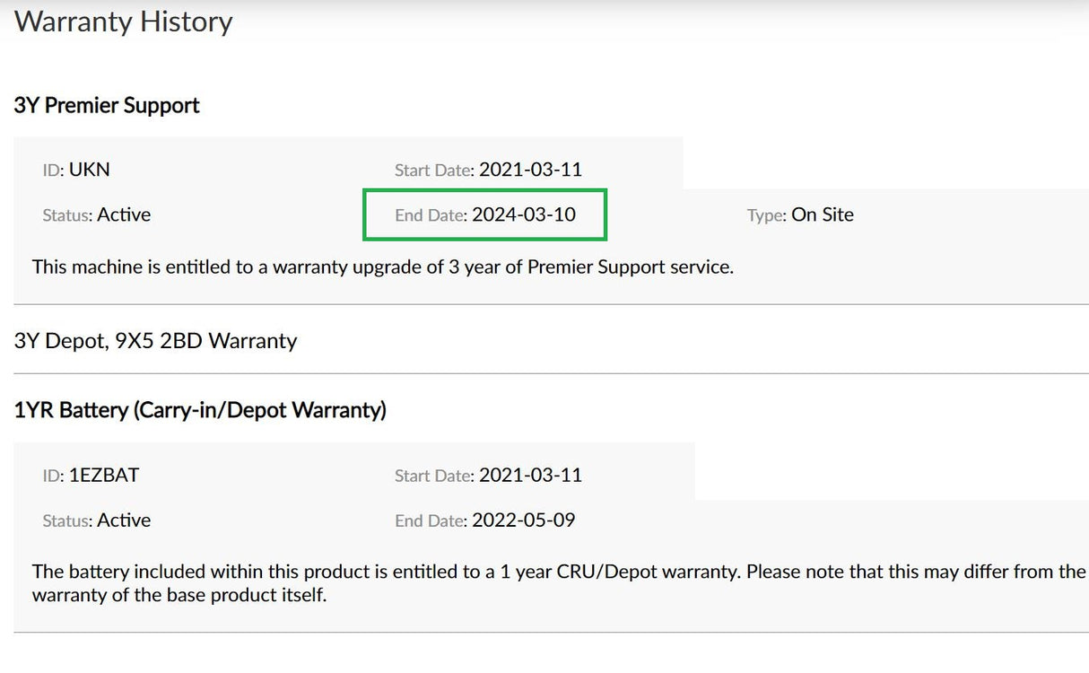Click the End Date label in Premier Support
This screenshot has width=1089, height=673.
431,215
